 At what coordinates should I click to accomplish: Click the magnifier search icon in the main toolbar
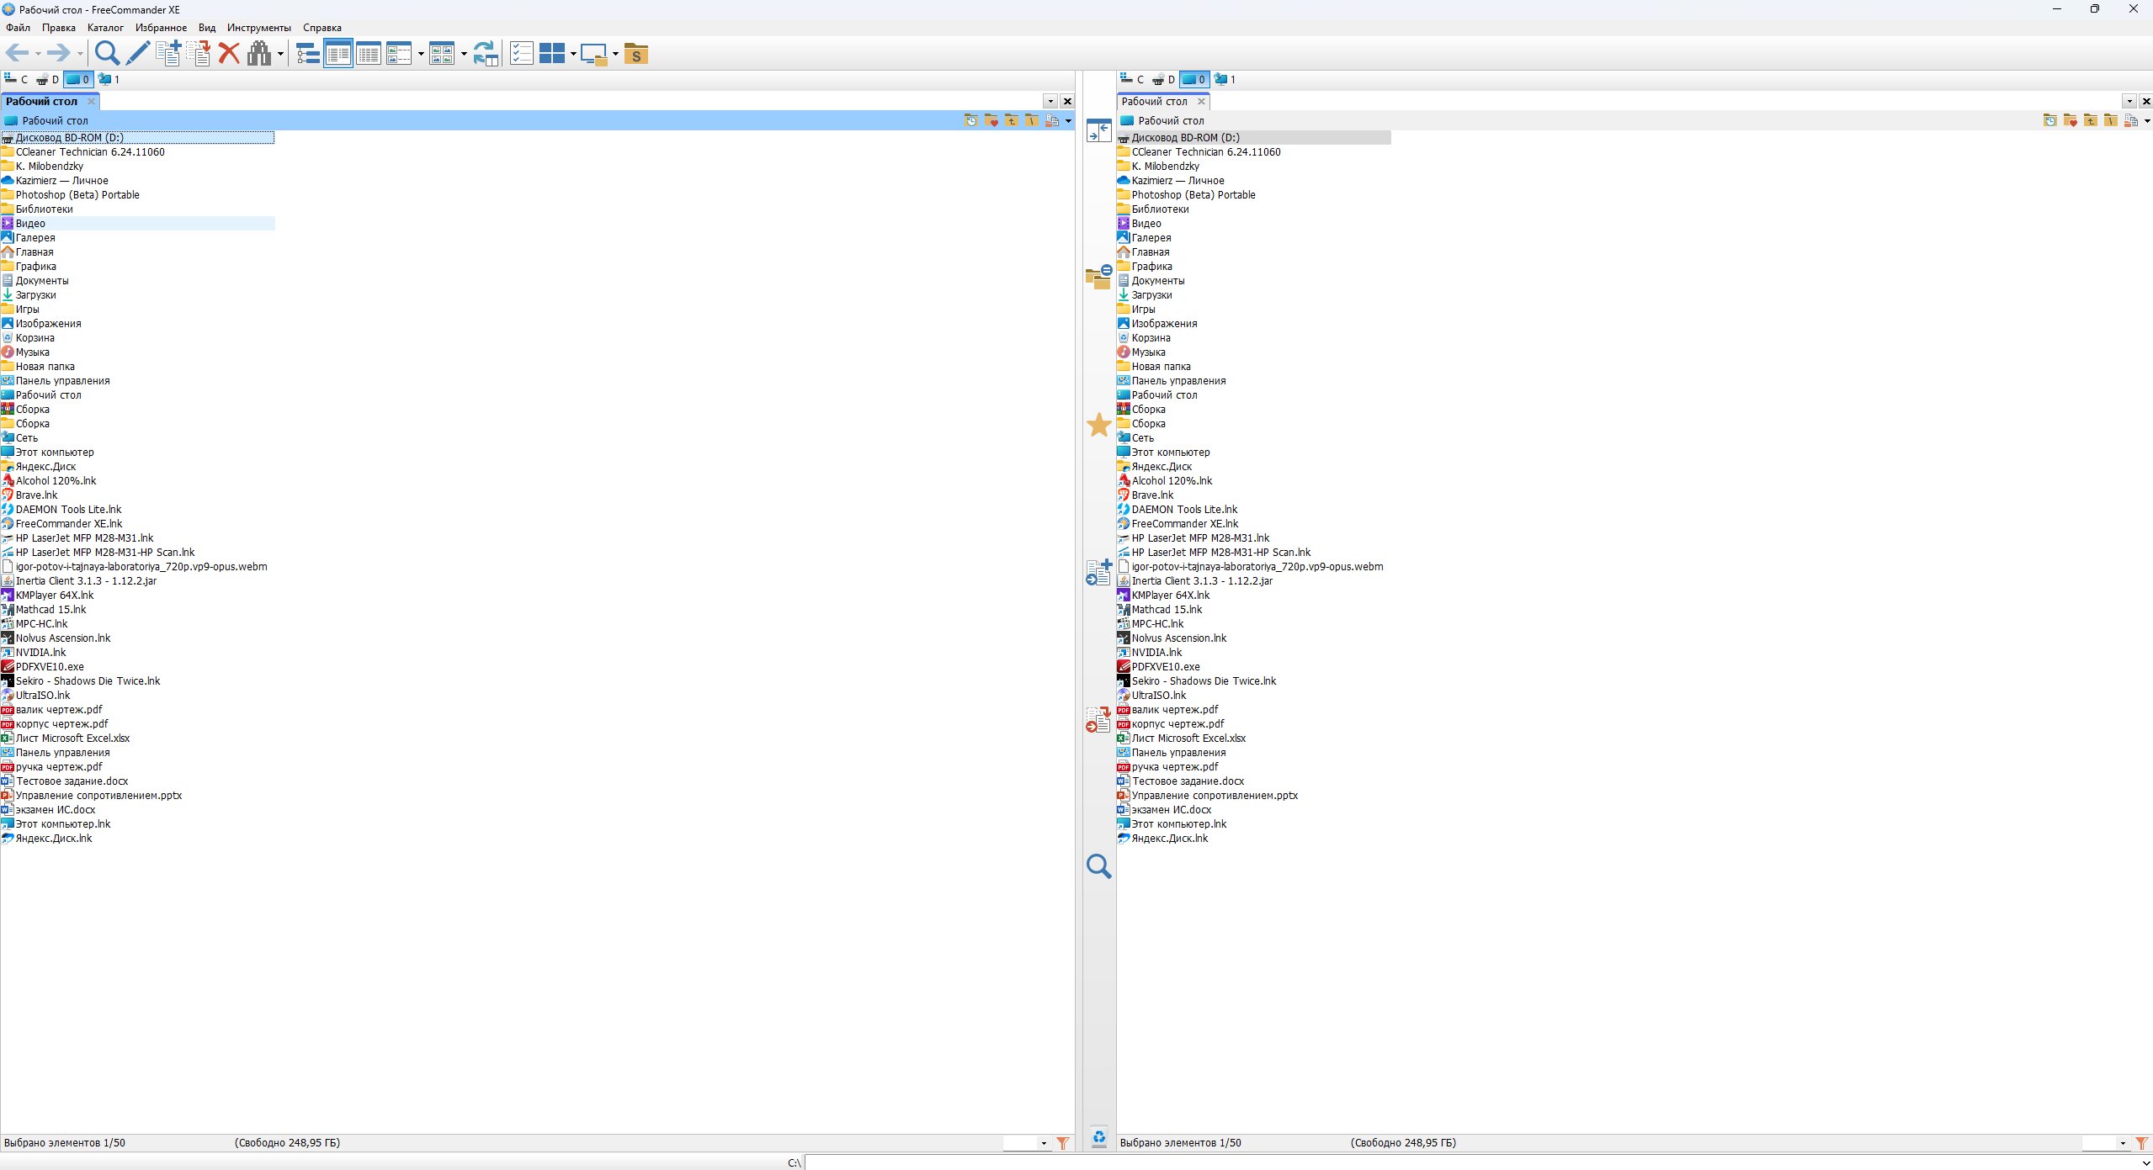pyautogui.click(x=107, y=54)
